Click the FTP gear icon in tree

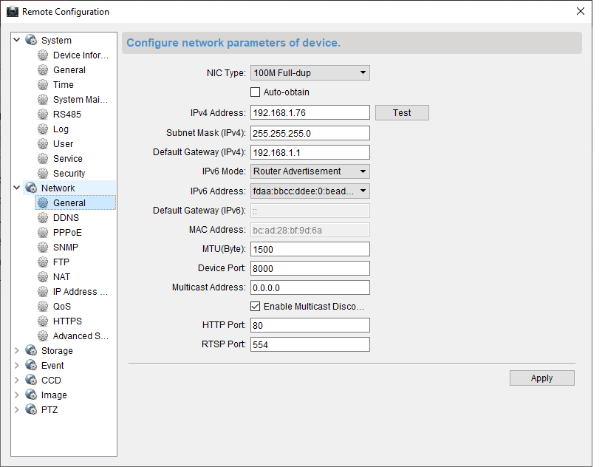click(43, 262)
